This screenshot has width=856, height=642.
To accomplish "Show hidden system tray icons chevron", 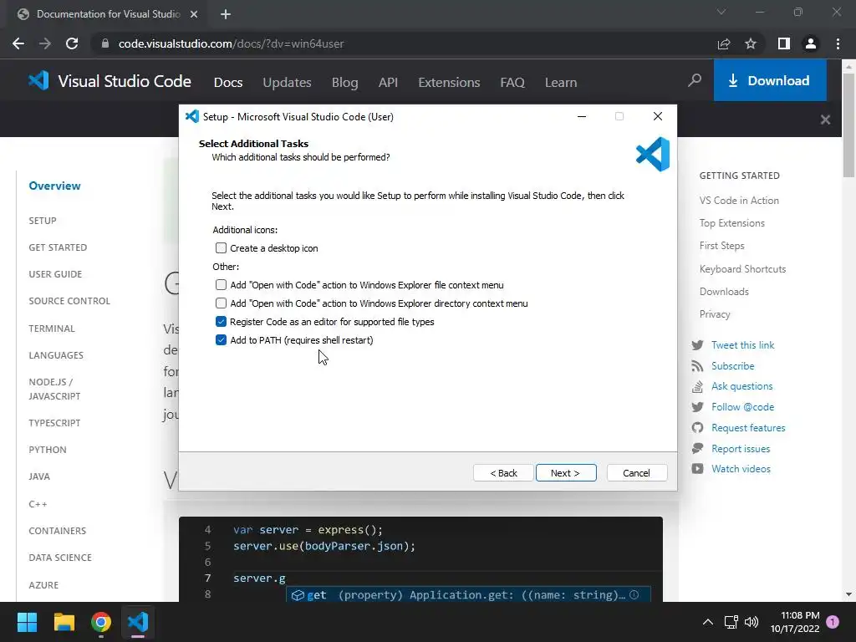I will [707, 622].
